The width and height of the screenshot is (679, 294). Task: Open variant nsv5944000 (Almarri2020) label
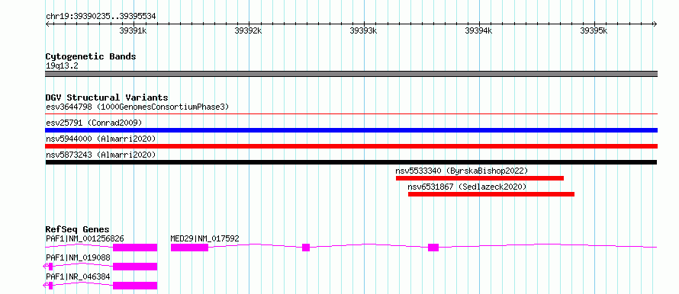[101, 139]
